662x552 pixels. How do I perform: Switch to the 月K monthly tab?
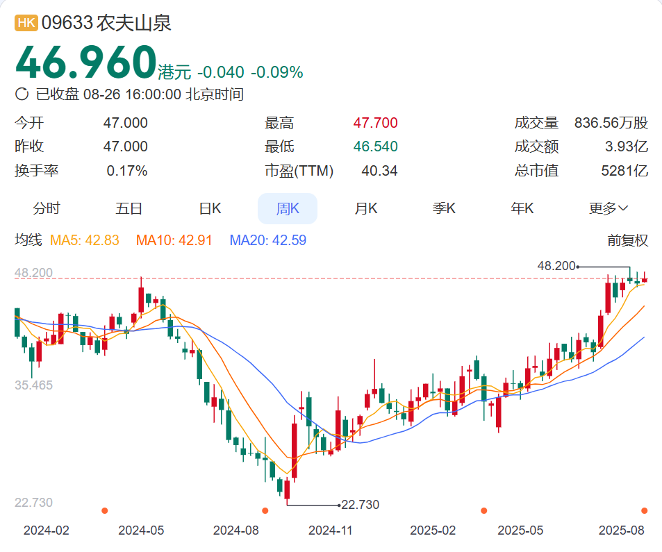(365, 208)
